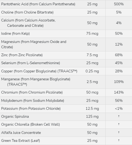Select the Choline Bitartrate row label
The height and width of the screenshot is (145, 132).
coord(27,12)
